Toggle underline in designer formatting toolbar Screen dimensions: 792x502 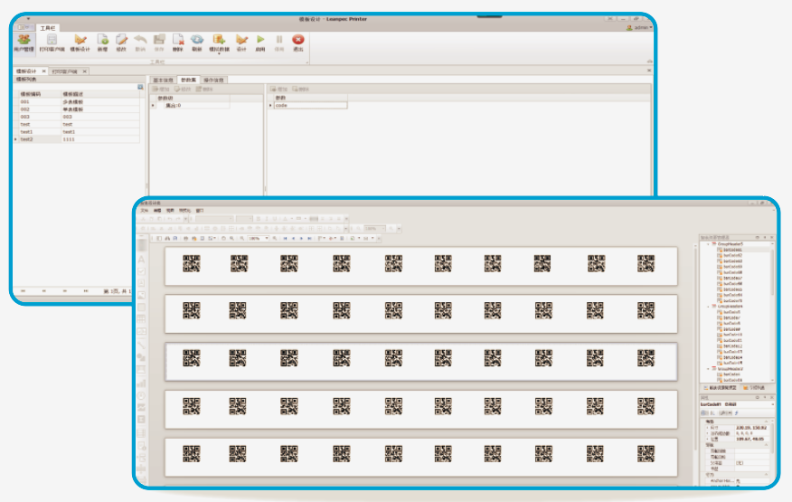275,219
